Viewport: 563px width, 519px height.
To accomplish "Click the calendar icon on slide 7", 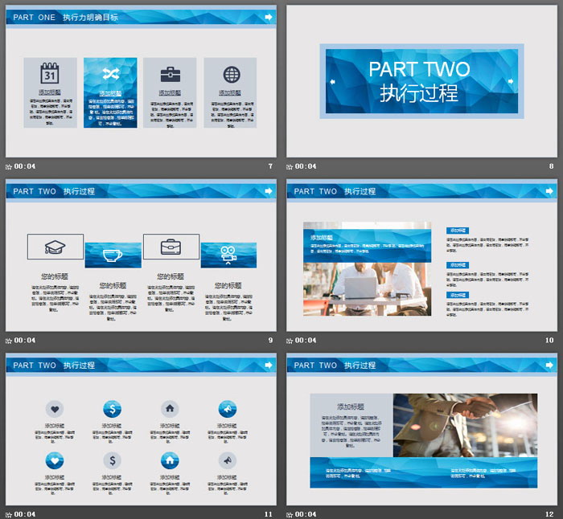I will tap(50, 74).
